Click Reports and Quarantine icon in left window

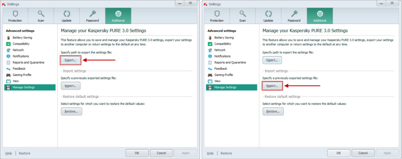(x=9, y=62)
